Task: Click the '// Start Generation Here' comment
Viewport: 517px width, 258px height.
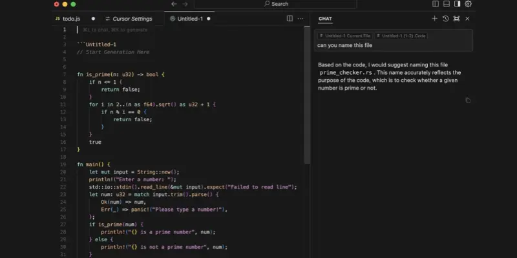Action: point(112,52)
